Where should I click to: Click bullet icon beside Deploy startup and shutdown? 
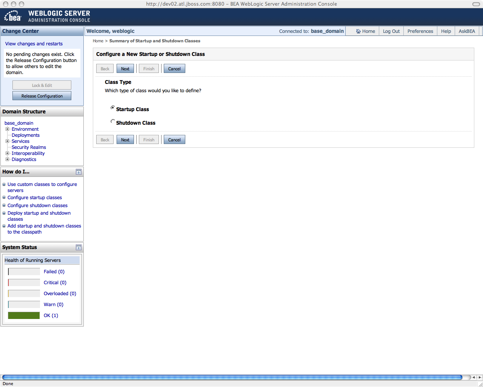4,213
